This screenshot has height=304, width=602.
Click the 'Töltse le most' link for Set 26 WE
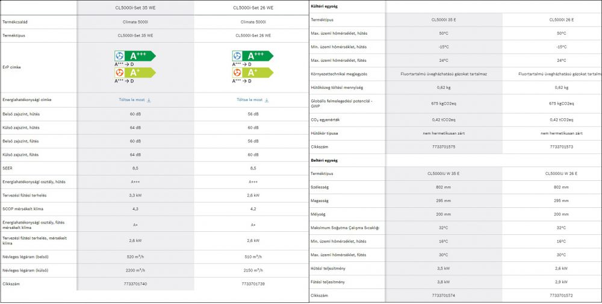pos(250,100)
